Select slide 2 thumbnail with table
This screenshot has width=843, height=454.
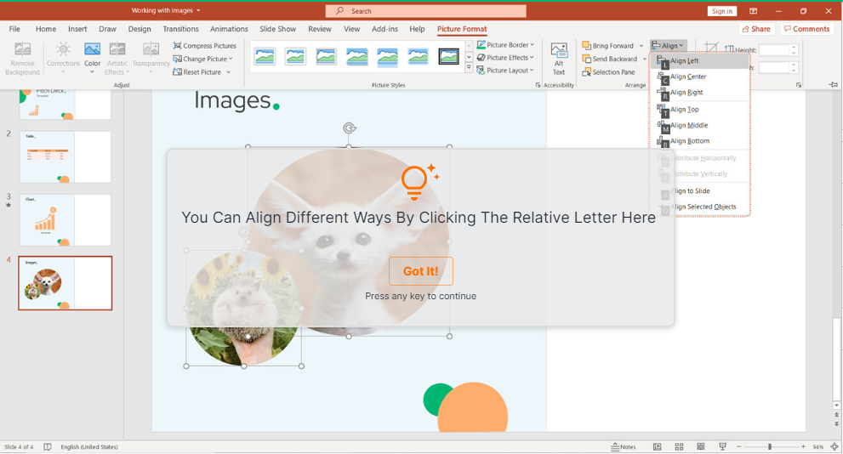(65, 157)
